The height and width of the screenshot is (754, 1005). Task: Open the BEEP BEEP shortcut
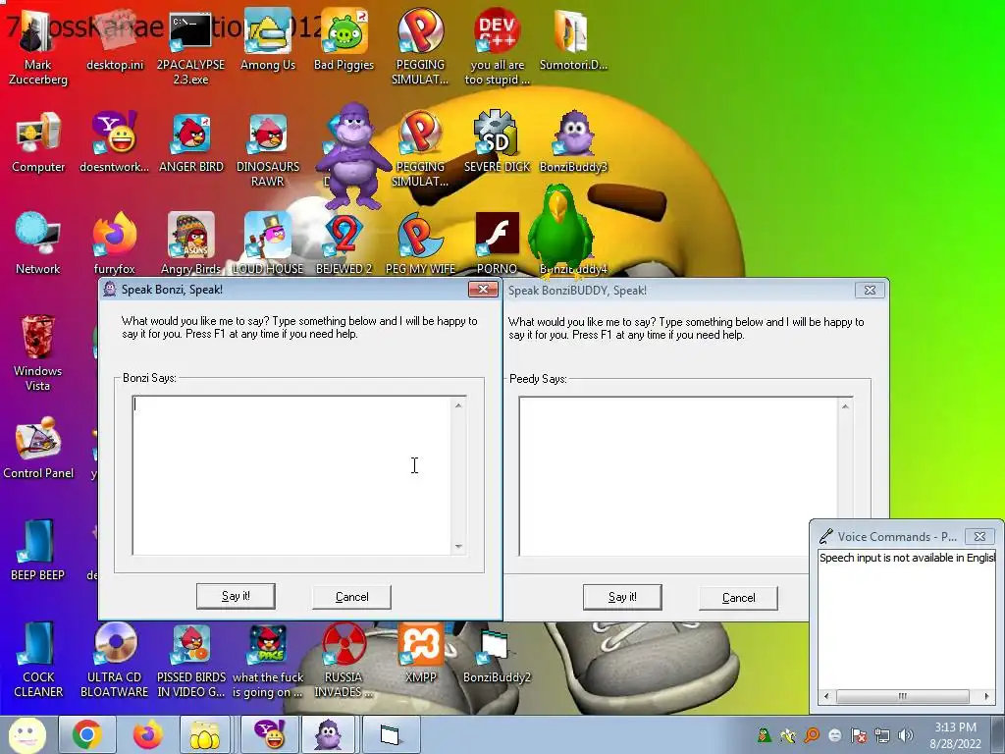(38, 550)
